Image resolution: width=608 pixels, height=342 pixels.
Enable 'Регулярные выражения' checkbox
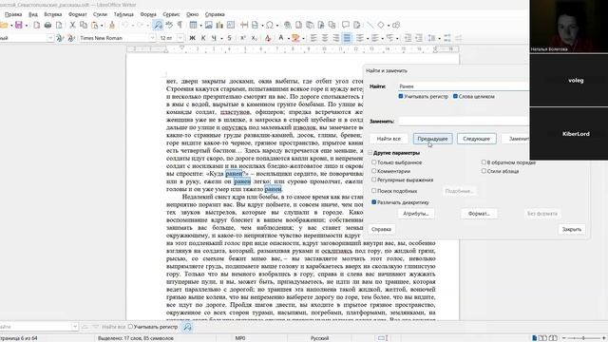coord(373,180)
